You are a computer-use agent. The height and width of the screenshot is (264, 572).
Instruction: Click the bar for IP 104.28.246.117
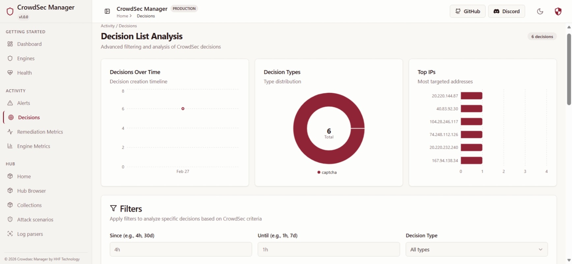471,121
